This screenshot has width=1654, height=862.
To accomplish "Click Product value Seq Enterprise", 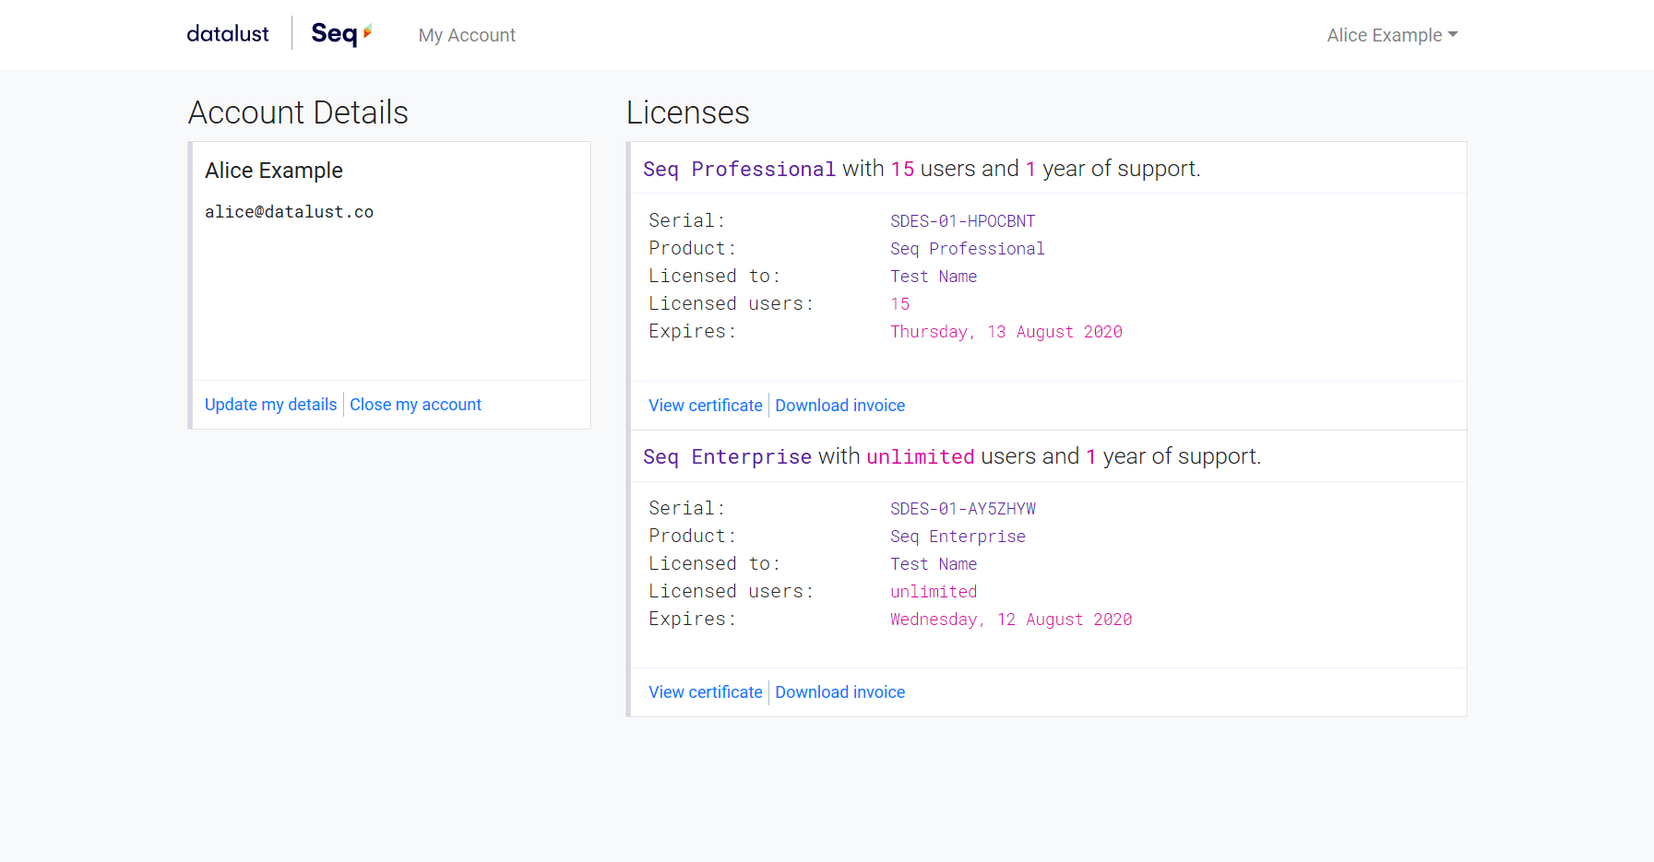I will 958,537.
